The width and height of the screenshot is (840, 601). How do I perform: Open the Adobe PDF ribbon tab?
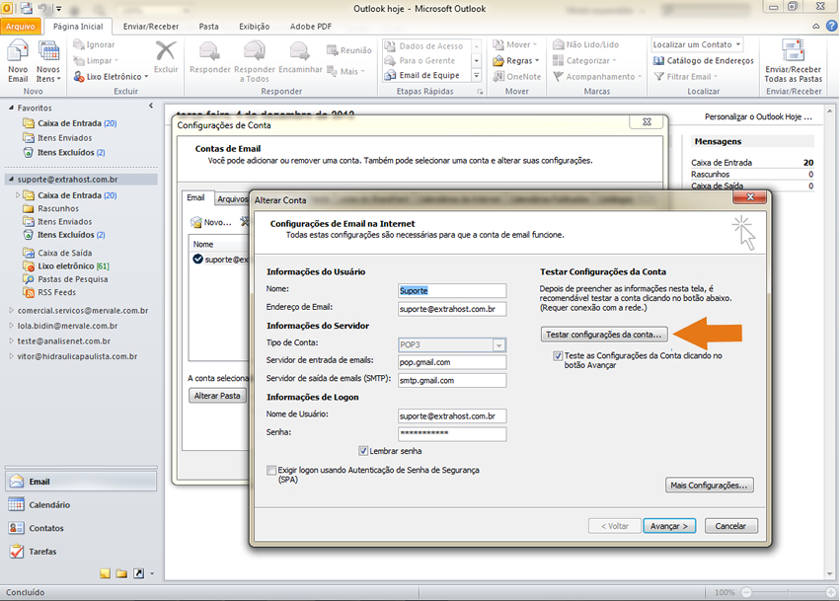311,27
